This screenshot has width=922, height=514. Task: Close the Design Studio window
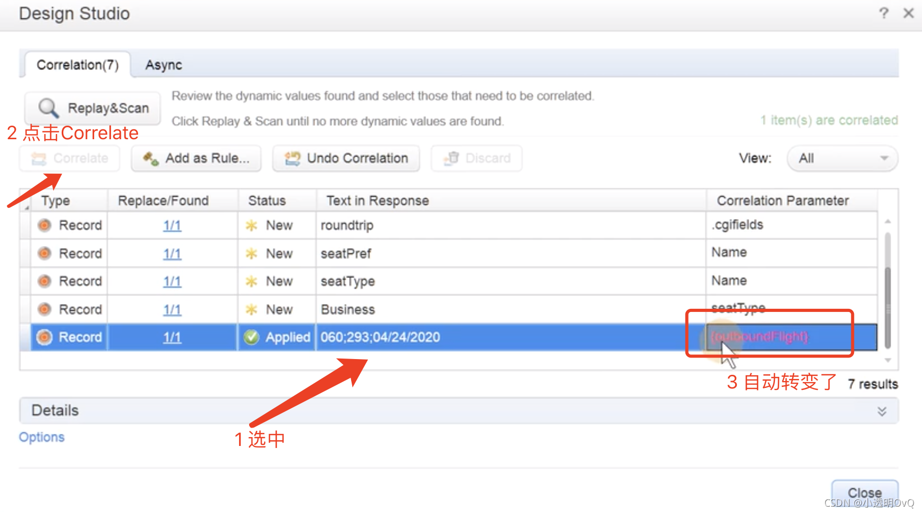tap(909, 13)
